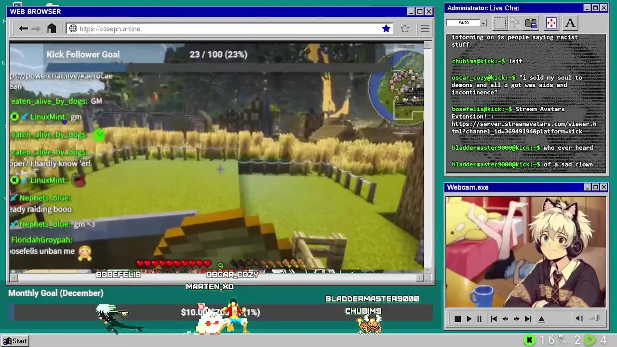The image size is (617, 347).
Task: Click the right arrow of browser horizontal scrollbar
Action: coord(419,277)
